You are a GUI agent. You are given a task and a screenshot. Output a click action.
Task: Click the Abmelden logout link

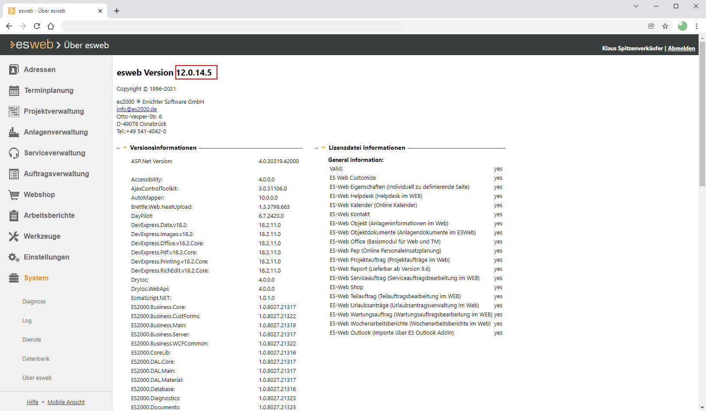click(681, 48)
